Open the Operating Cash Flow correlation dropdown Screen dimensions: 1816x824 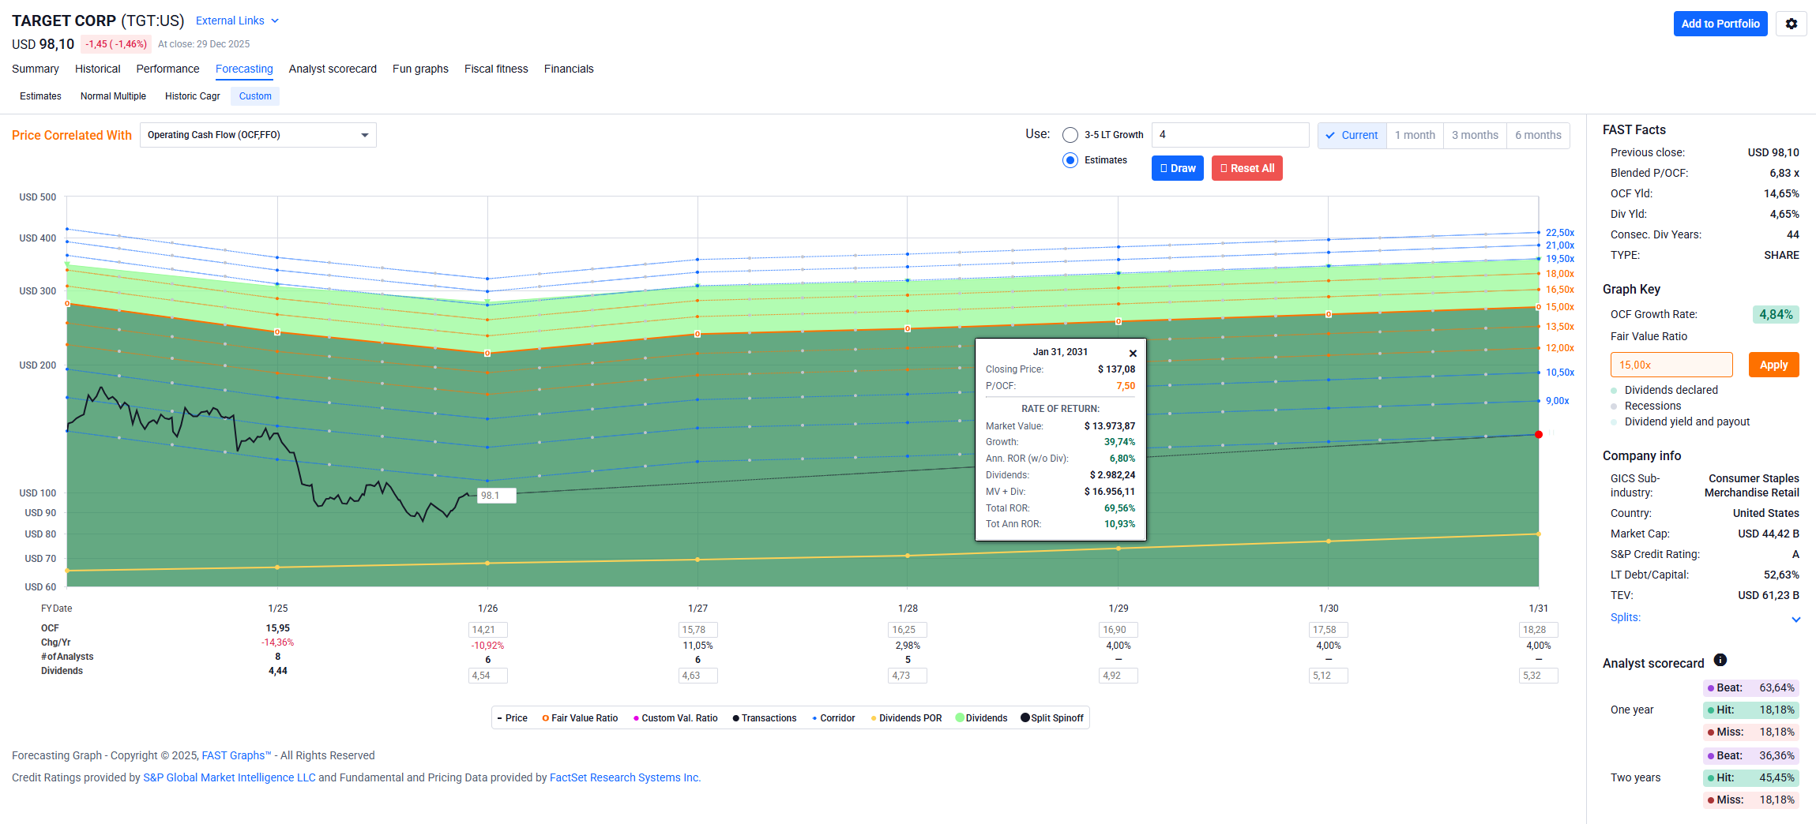258,135
